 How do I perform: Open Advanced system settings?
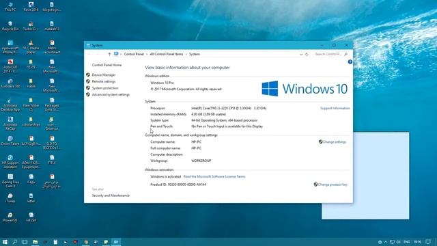click(111, 94)
